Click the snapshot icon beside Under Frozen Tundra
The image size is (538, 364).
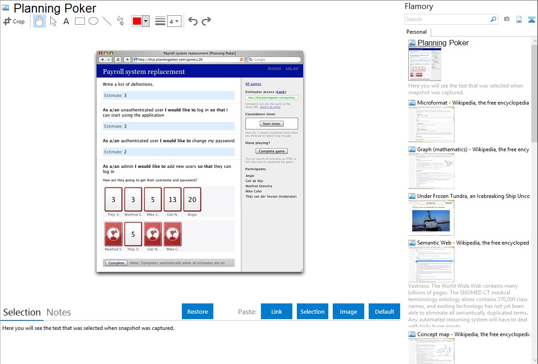pyautogui.click(x=412, y=196)
